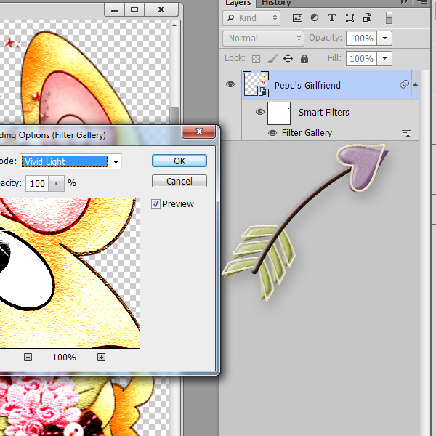Image resolution: width=436 pixels, height=436 pixels.
Task: Select the Filter Gallery entry
Action: 307,133
